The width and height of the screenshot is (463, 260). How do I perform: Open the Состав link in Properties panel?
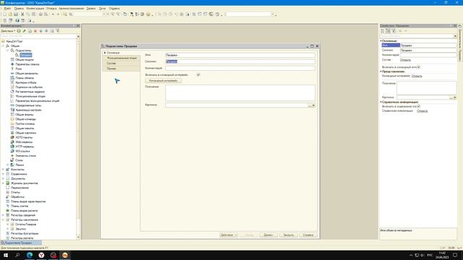[x=405, y=60]
